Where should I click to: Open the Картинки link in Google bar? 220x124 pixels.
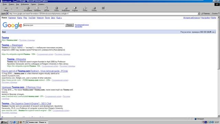pyautogui.click(x=12, y=18)
